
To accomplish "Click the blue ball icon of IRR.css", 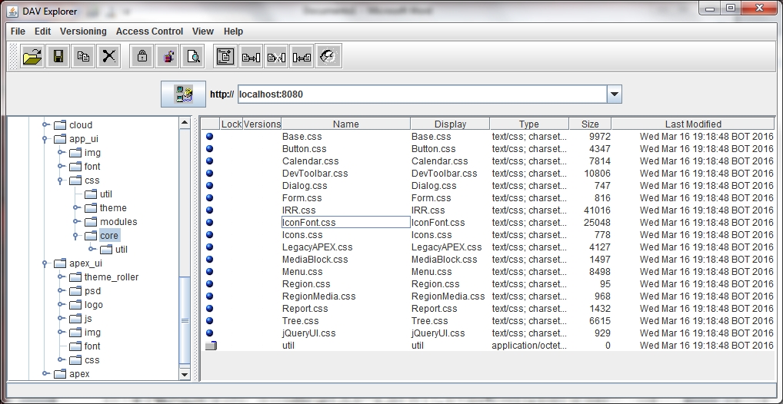I will pos(210,210).
